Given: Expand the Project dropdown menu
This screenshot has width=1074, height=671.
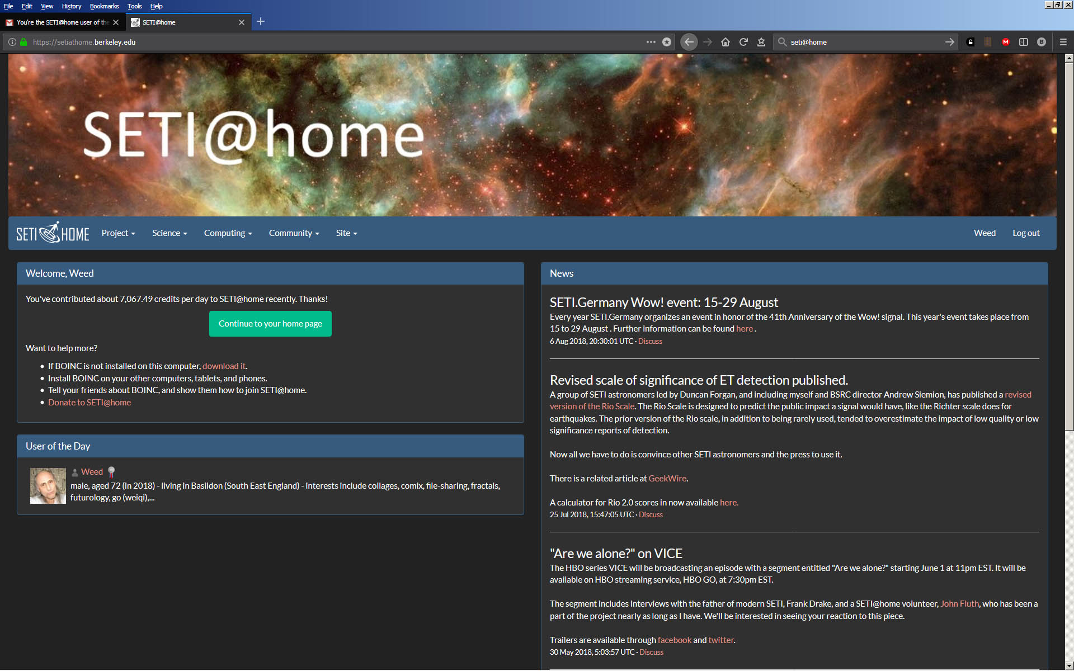Looking at the screenshot, I should [119, 233].
